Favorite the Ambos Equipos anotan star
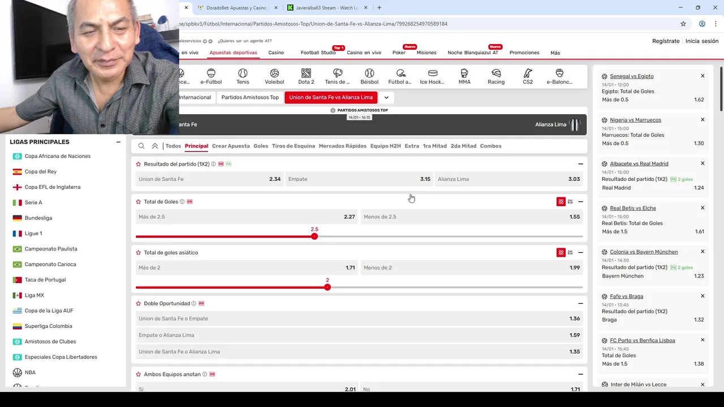 (139, 374)
